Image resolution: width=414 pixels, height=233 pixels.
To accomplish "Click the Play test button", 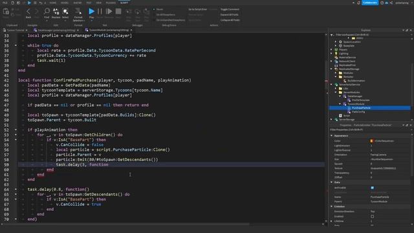I will pos(91,12).
